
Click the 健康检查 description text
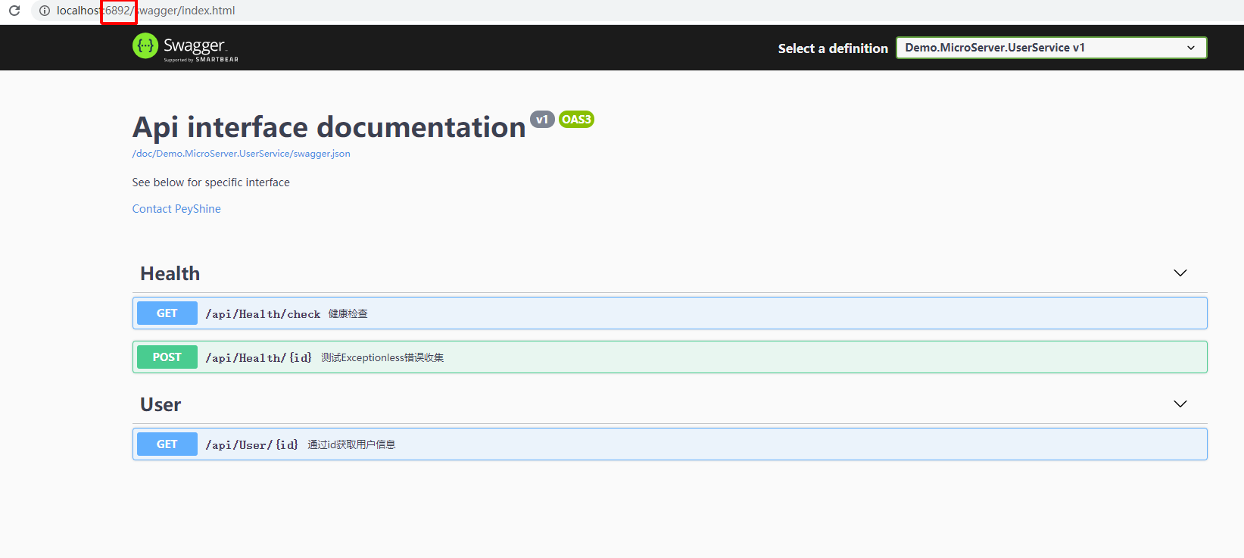[x=348, y=314]
